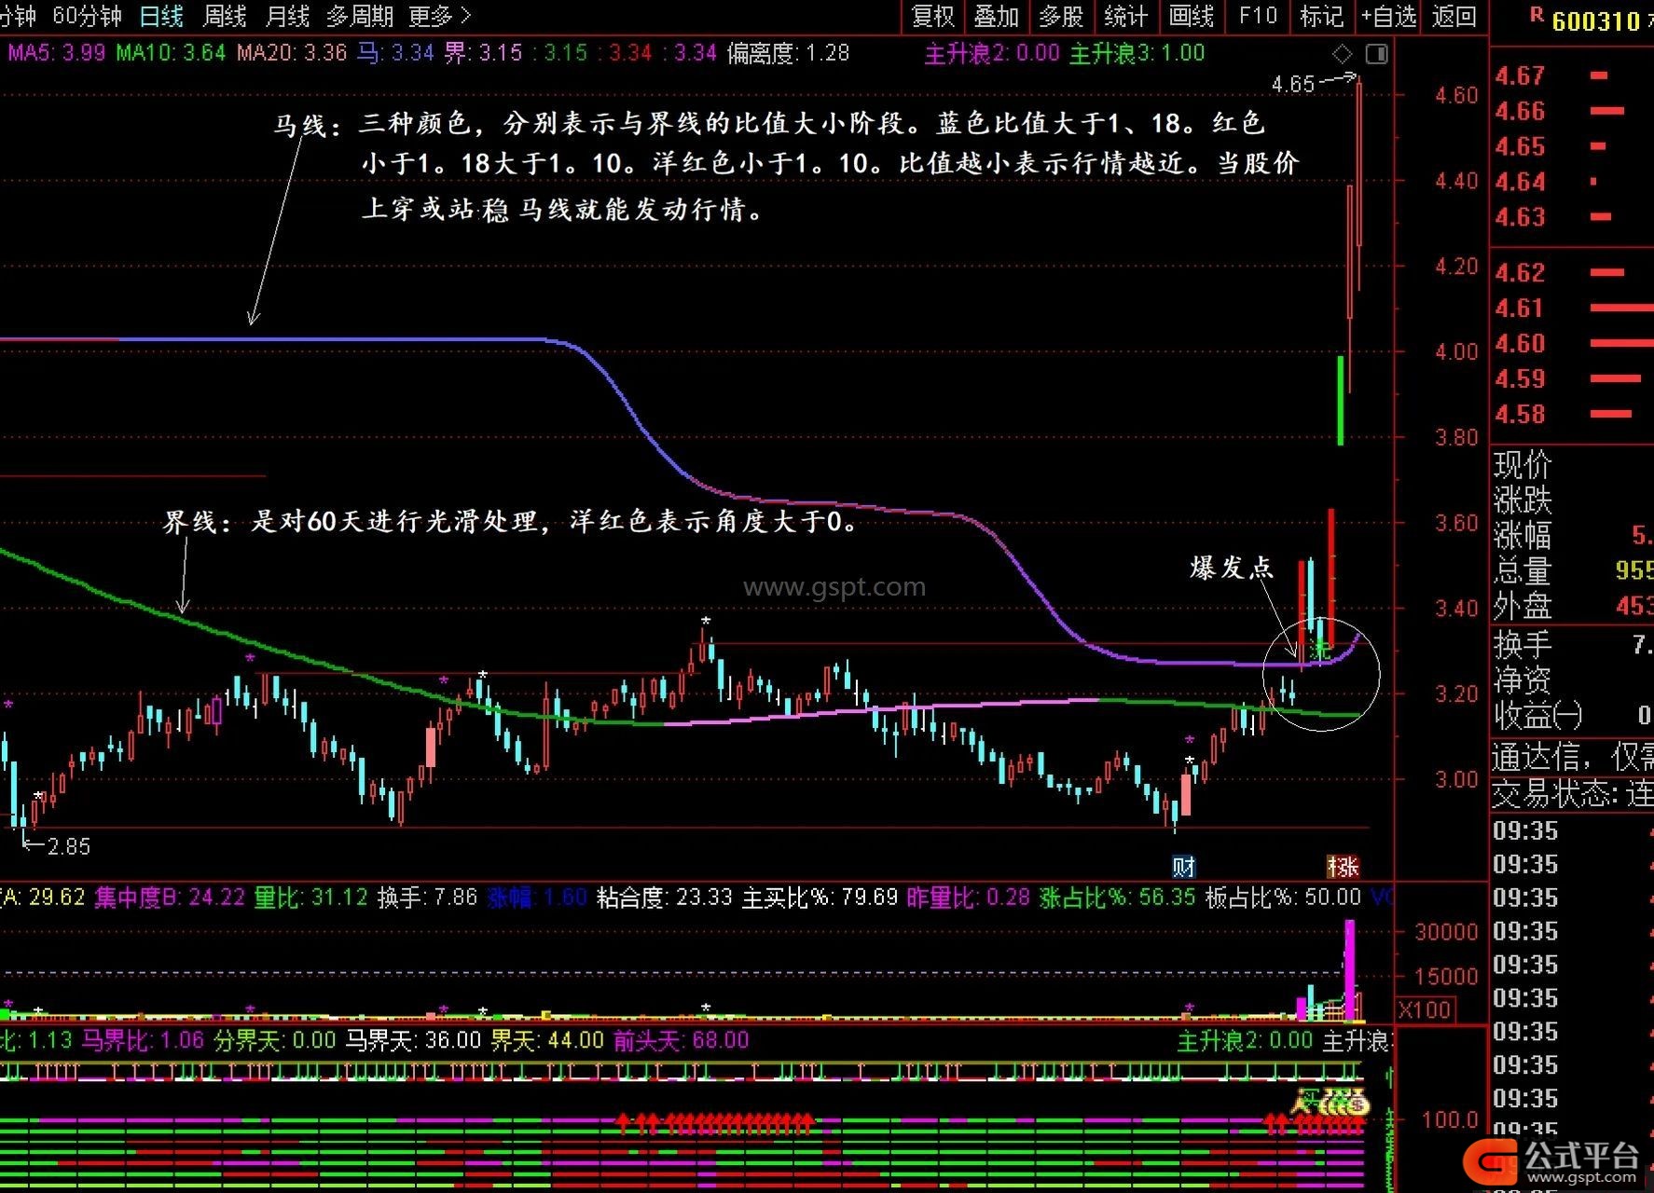1654x1193 pixels.
Task: Switch to 周线 weekly period
Action: pos(224,16)
